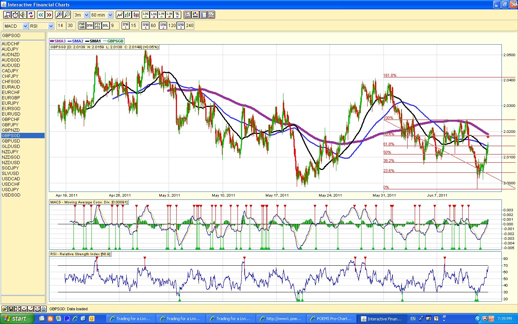Open the auto-refresh timer icon
Screen dimensions: 518x324
(15, 15)
